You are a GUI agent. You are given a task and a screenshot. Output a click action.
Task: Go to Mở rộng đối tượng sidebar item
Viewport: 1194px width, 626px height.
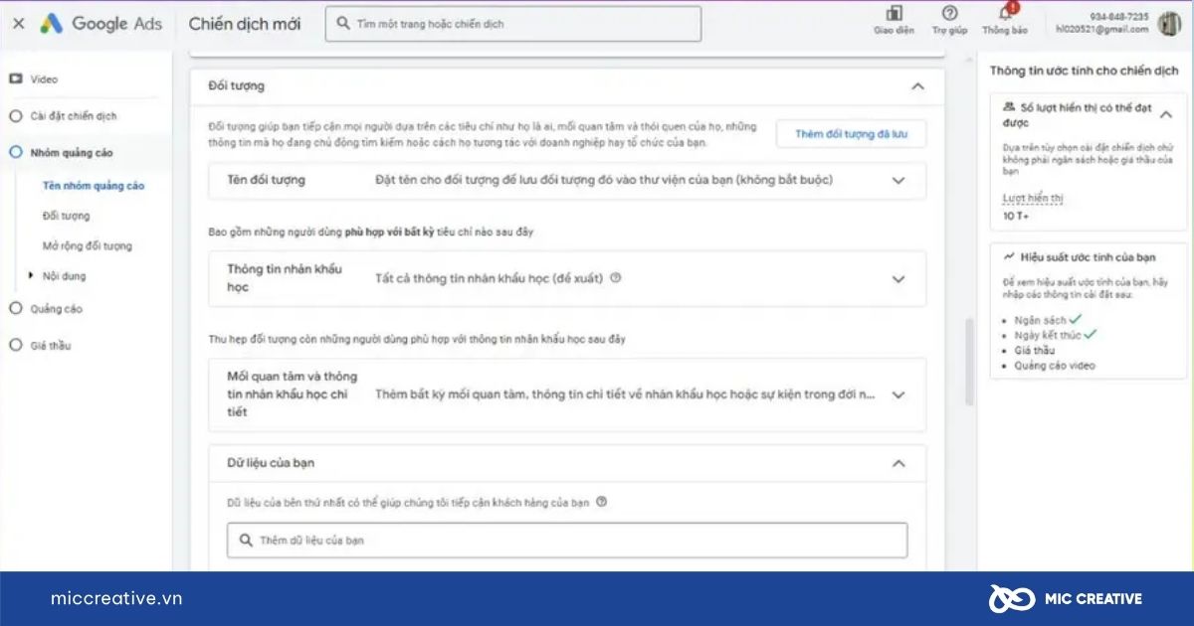[87, 246]
